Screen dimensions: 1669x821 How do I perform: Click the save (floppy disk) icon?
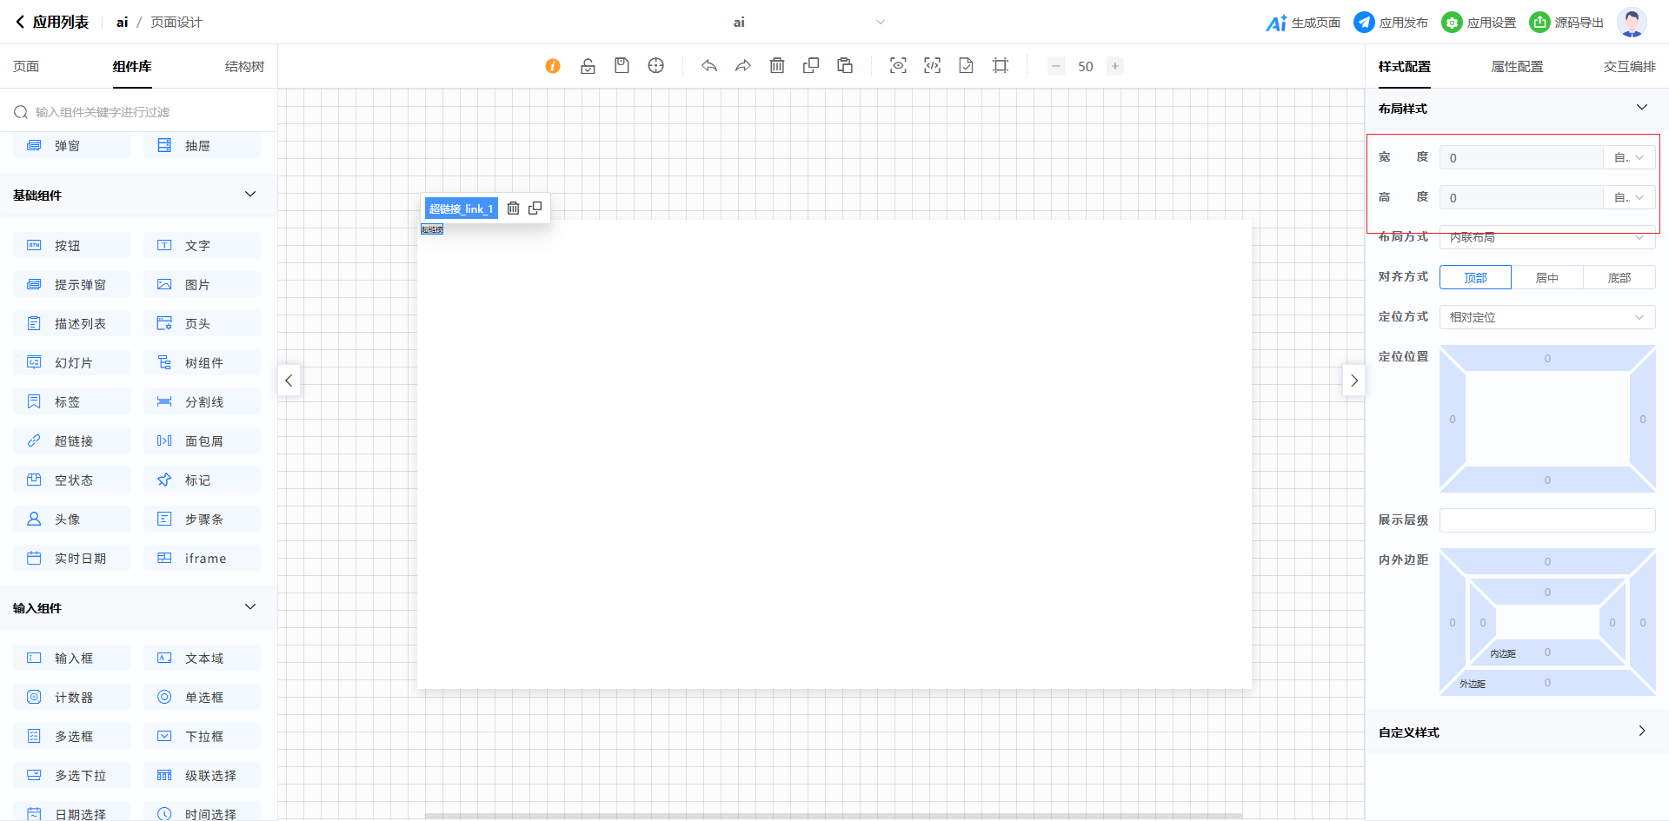(622, 66)
